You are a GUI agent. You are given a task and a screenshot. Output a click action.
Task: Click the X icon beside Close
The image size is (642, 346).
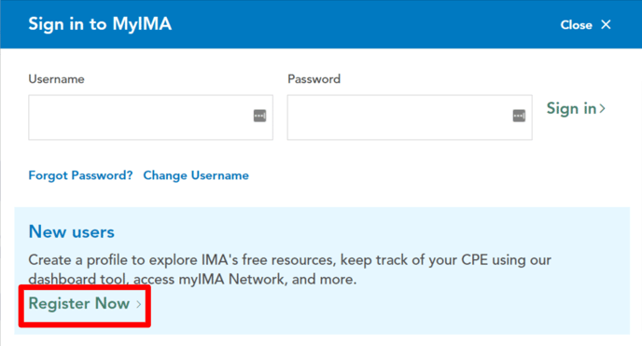[606, 24]
